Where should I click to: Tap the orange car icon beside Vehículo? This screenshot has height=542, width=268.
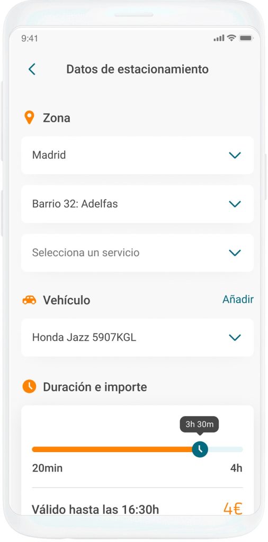[x=29, y=300]
